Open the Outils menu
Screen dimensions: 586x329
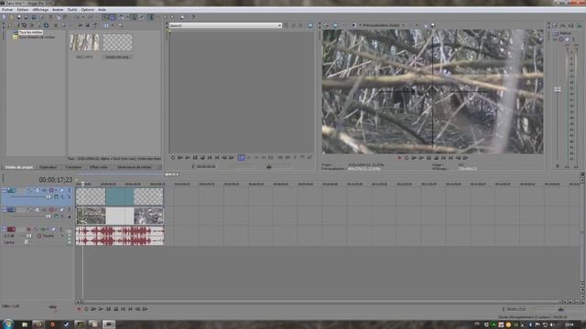[x=71, y=10]
